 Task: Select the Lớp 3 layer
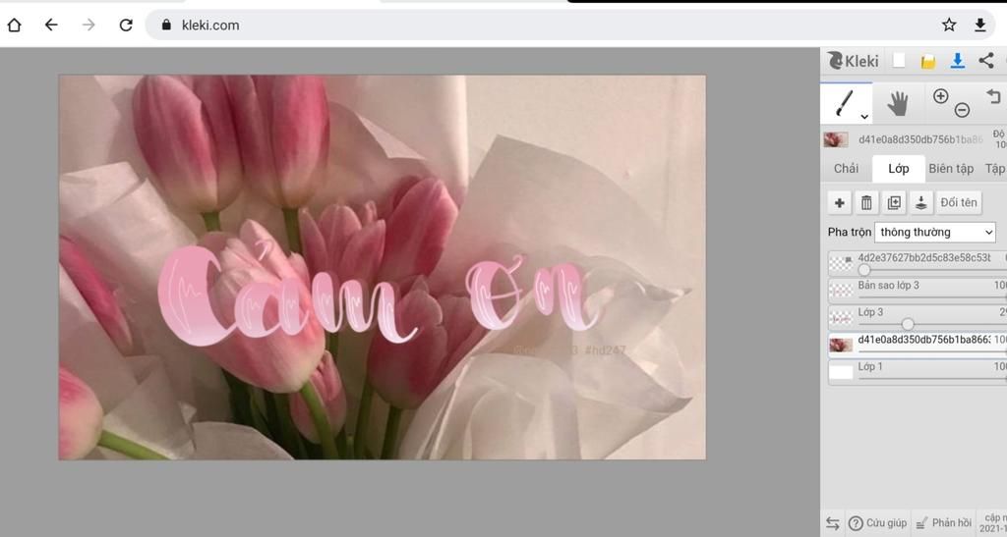pos(918,317)
